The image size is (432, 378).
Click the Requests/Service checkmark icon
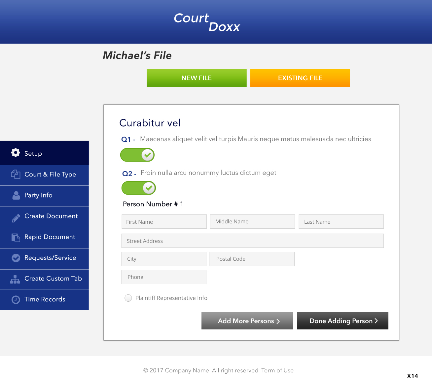[16, 258]
